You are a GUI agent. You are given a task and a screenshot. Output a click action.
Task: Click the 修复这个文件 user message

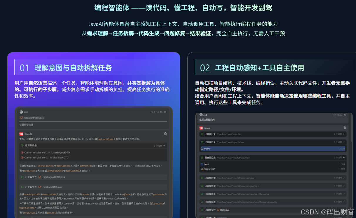point(27,125)
